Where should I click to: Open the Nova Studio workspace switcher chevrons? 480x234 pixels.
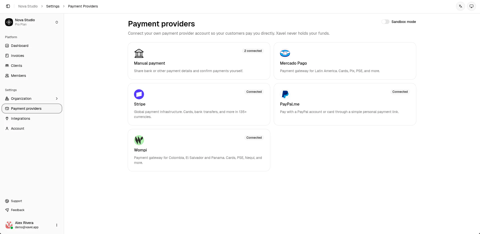pyautogui.click(x=57, y=22)
